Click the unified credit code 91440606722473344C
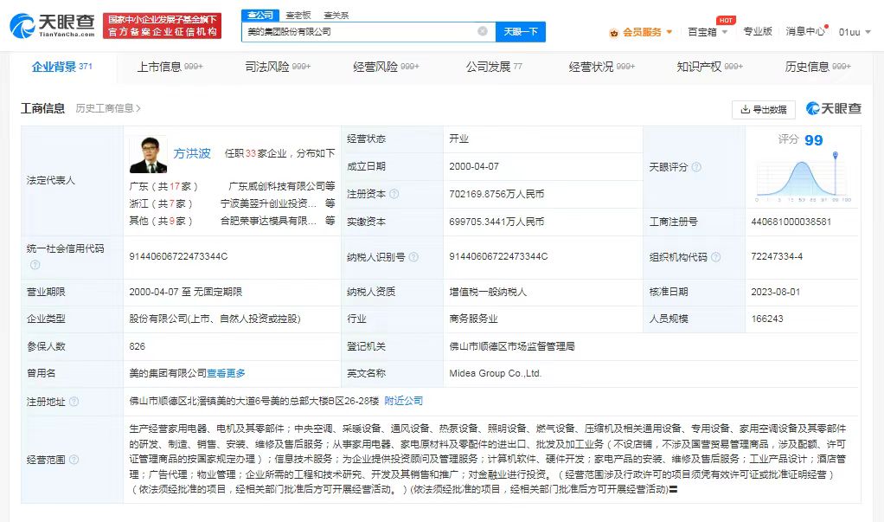 coord(178,256)
